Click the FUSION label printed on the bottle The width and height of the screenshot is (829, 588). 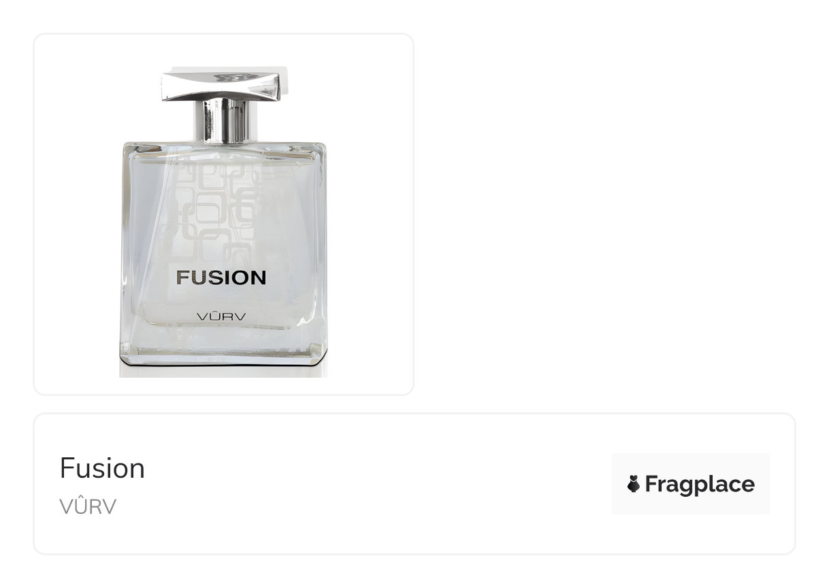(x=221, y=278)
